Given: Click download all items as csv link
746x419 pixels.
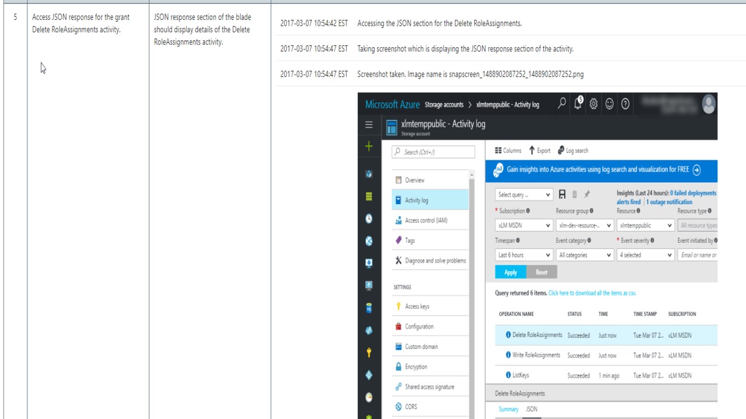Looking at the screenshot, I should 592,293.
